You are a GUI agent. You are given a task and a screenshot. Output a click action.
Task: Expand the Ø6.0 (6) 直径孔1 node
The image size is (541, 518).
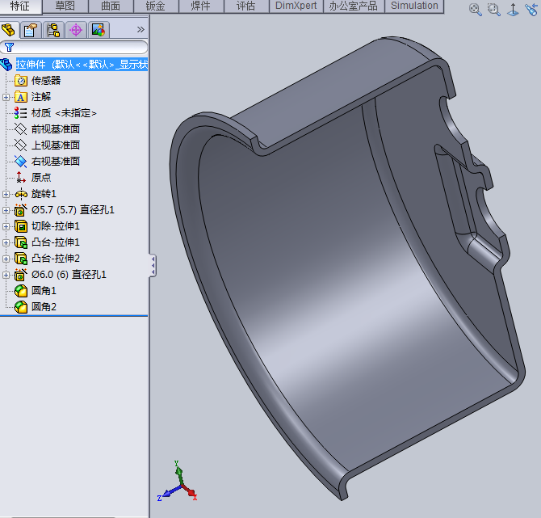tap(6, 275)
